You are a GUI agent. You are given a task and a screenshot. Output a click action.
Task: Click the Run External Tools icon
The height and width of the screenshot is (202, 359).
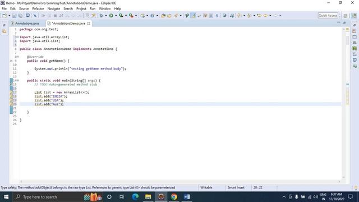[x=131, y=16]
